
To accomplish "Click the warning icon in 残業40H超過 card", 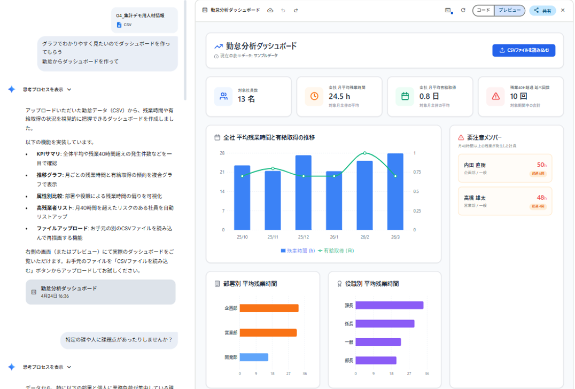I will coord(496,96).
